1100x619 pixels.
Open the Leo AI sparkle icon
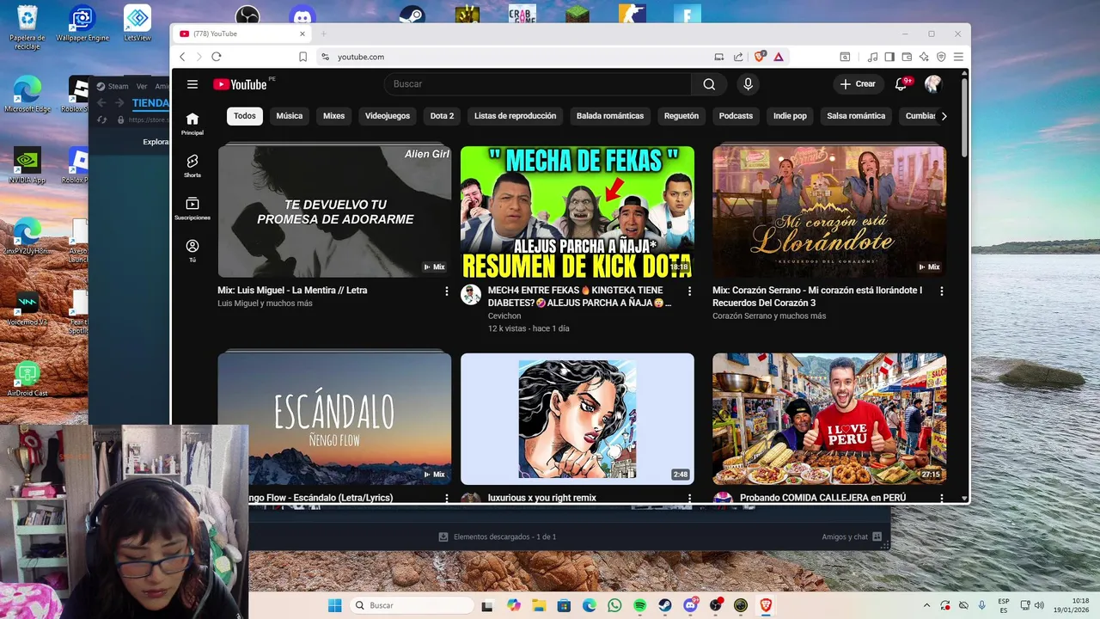coord(924,57)
